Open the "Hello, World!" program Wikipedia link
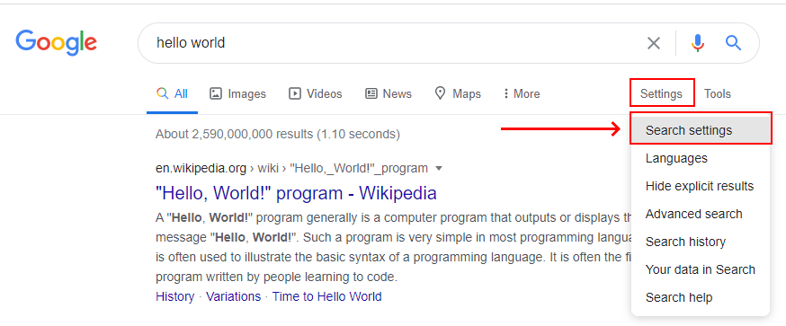 [x=296, y=193]
